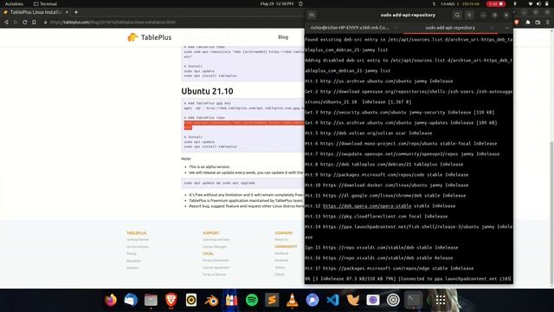Viewport: 554px width, 312px height.
Task: Open the terminal hamburger menu
Action: (469, 16)
